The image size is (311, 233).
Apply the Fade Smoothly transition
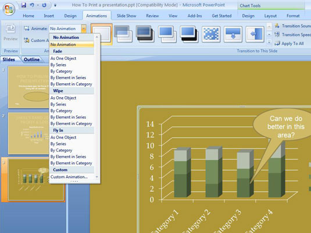click(x=123, y=34)
